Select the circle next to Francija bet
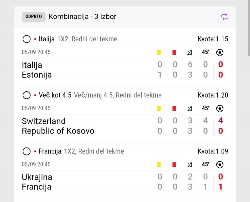Viewport: 250px width, 202px height. tap(27, 151)
